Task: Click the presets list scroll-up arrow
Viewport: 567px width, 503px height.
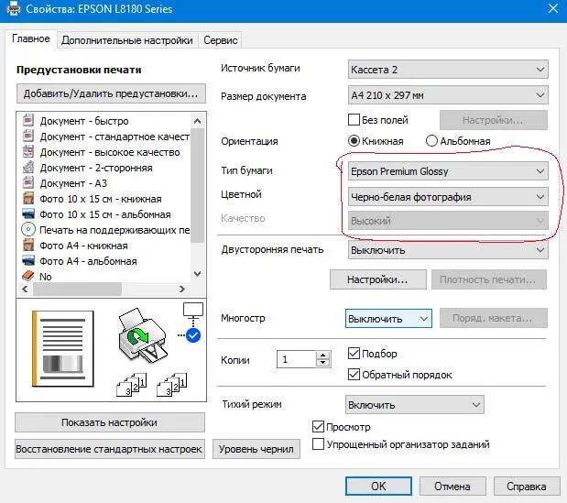Action: coord(198,121)
